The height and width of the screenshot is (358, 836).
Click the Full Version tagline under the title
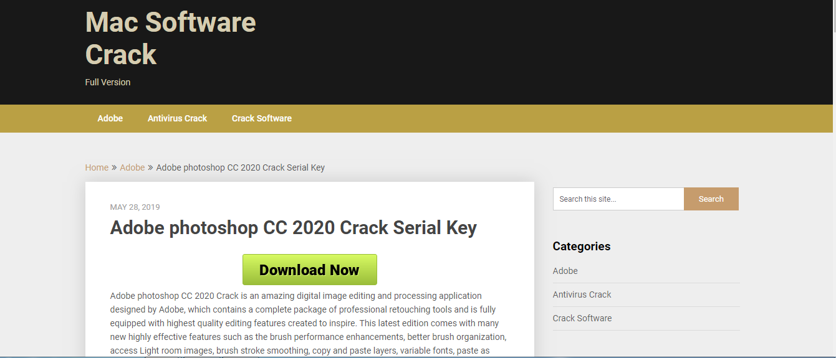108,82
